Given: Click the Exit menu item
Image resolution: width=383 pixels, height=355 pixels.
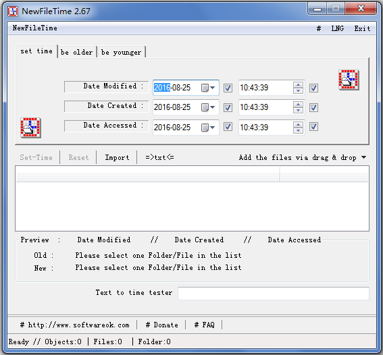Looking at the screenshot, I should pos(362,28).
